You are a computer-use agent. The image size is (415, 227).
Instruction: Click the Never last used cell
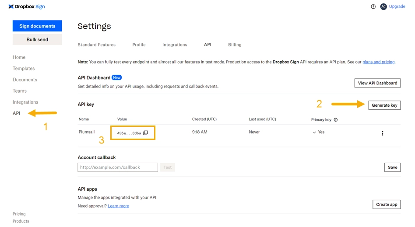tap(254, 132)
